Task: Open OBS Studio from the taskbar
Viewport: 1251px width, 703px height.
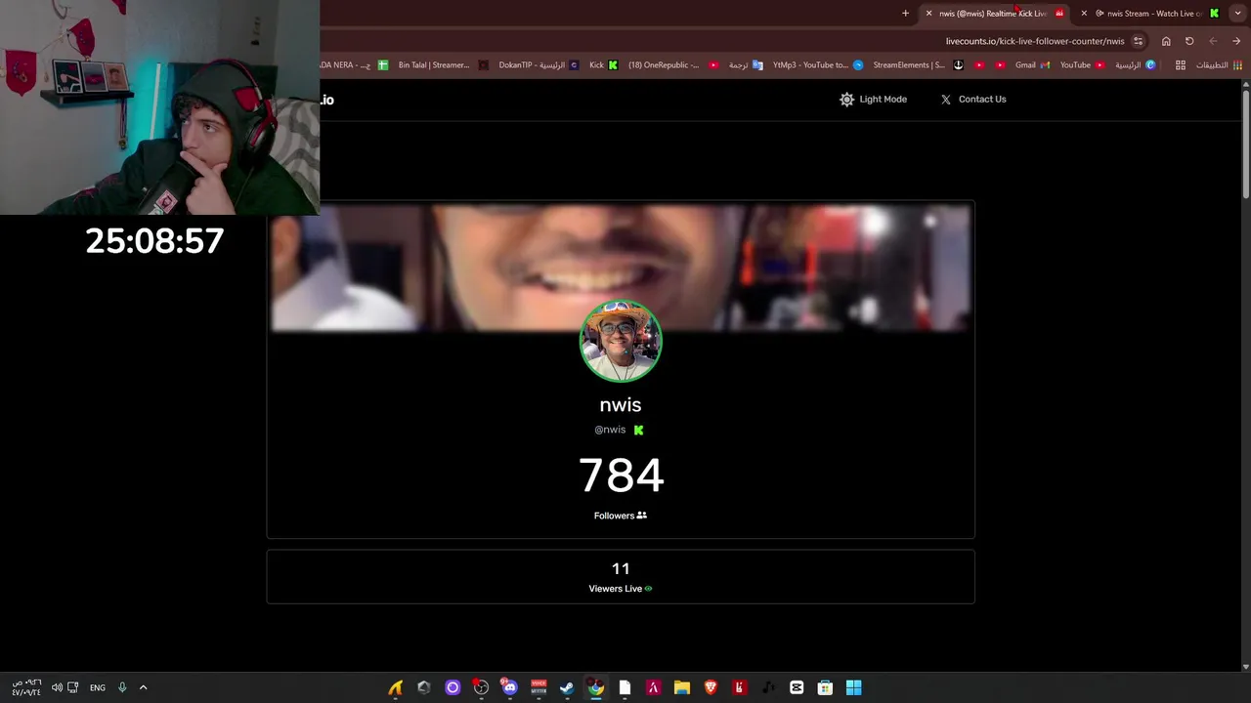Action: (x=481, y=687)
